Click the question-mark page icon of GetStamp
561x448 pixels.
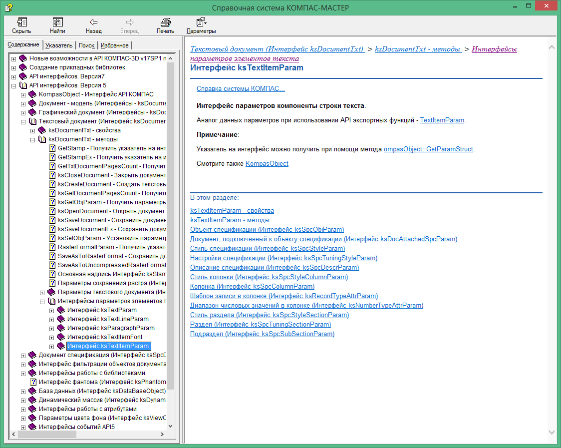tap(52, 148)
